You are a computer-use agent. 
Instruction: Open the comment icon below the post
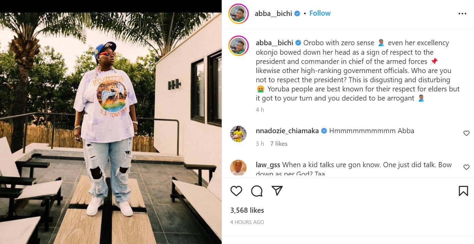[x=257, y=191]
